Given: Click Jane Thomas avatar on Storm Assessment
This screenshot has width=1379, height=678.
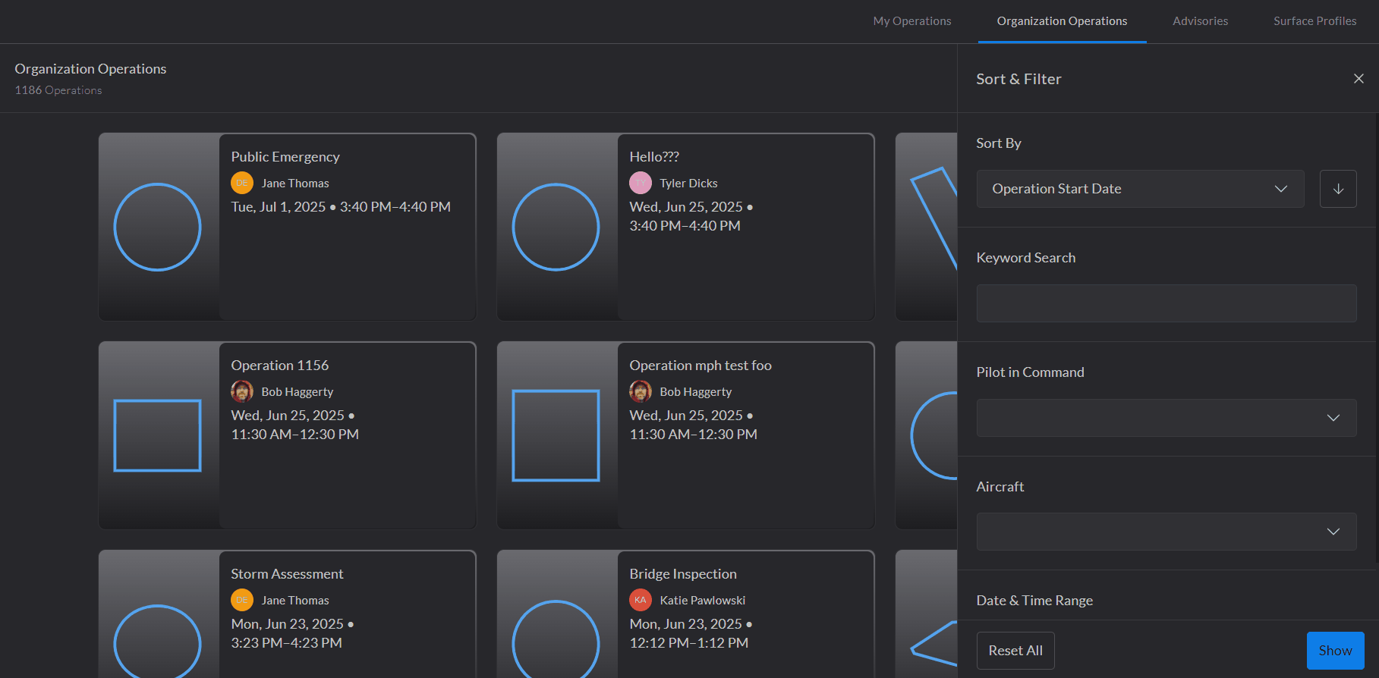Looking at the screenshot, I should pyautogui.click(x=242, y=600).
